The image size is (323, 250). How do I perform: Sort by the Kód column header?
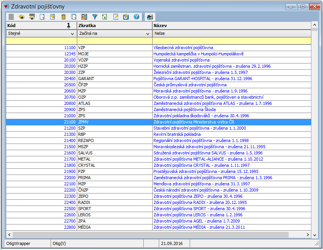(x=35, y=26)
